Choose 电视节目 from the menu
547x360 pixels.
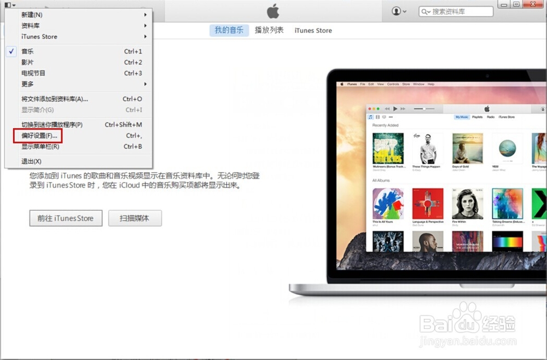point(79,73)
